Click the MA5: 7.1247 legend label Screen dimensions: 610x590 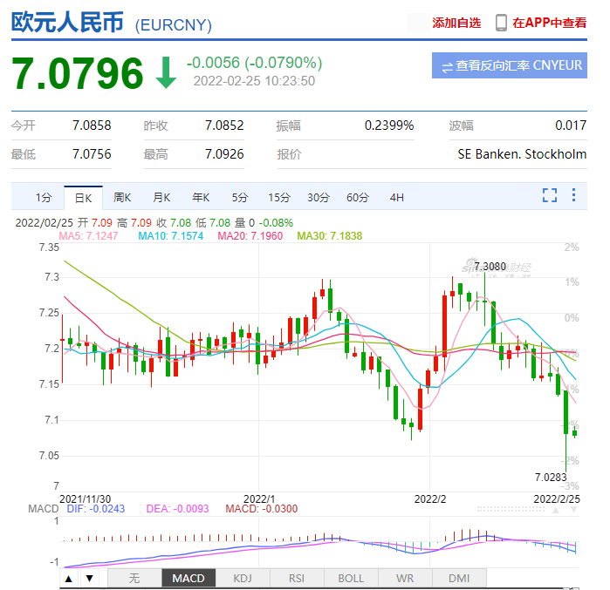click(88, 236)
